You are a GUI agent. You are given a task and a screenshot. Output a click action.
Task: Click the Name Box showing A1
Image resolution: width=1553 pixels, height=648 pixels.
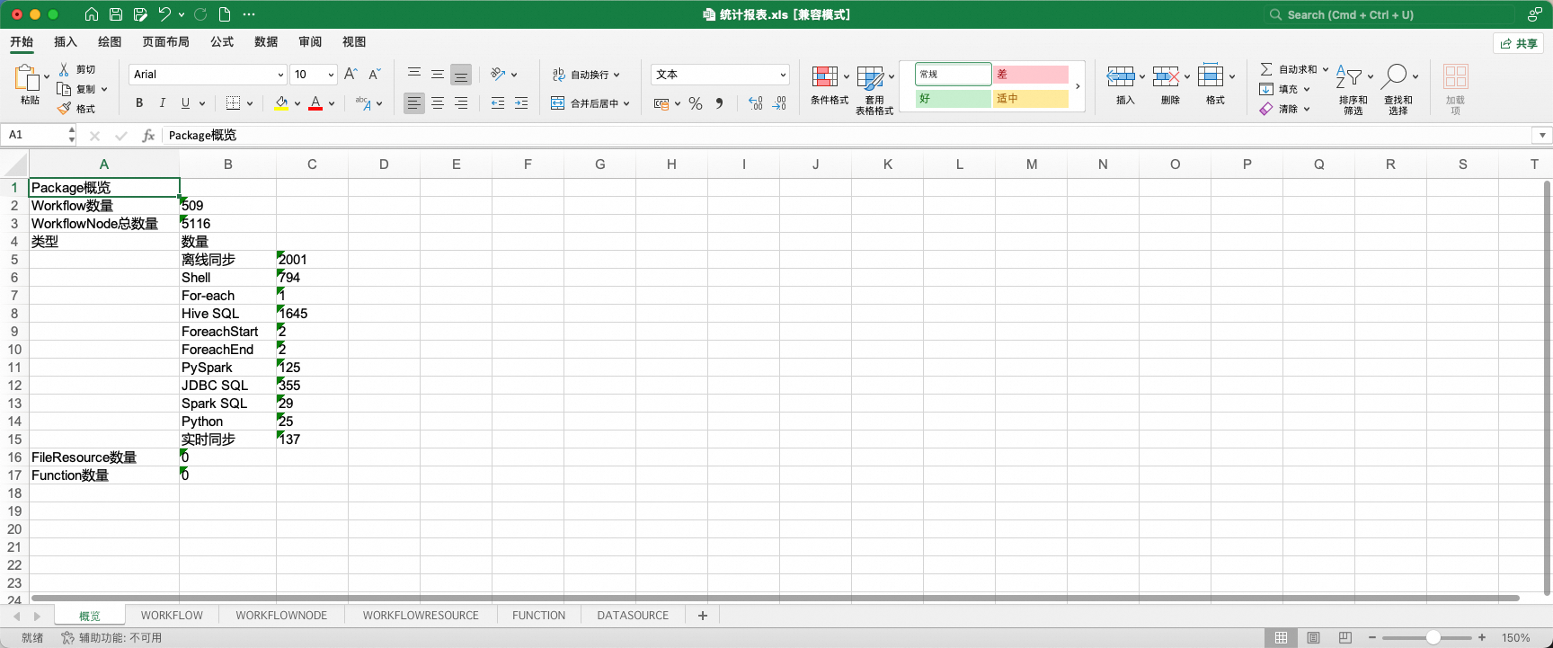point(39,135)
